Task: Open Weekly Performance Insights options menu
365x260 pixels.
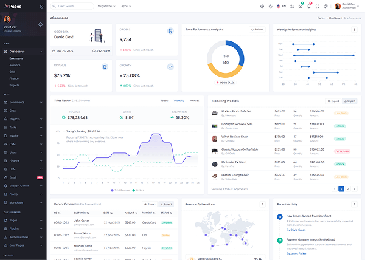Action: tap(355, 29)
